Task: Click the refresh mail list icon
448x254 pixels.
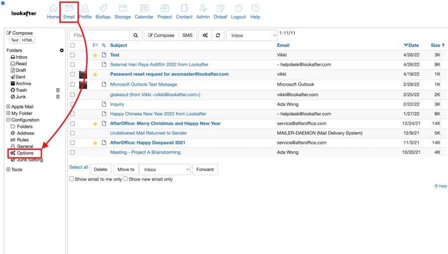Action: point(218,35)
